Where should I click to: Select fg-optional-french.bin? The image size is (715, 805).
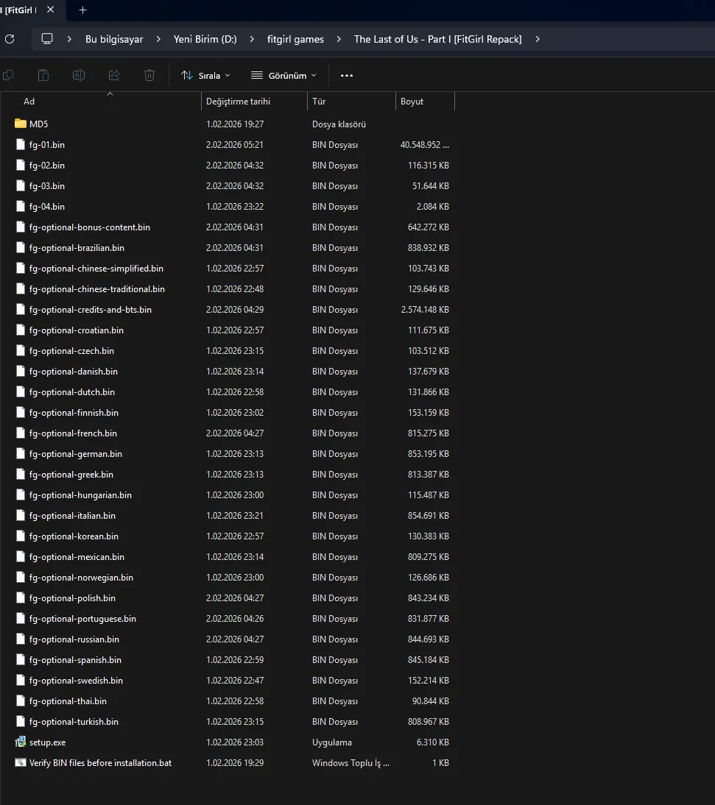(73, 433)
